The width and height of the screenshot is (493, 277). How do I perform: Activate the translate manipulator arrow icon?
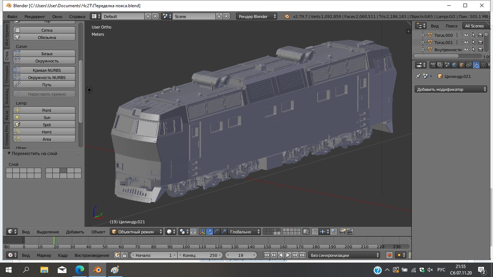point(209,232)
